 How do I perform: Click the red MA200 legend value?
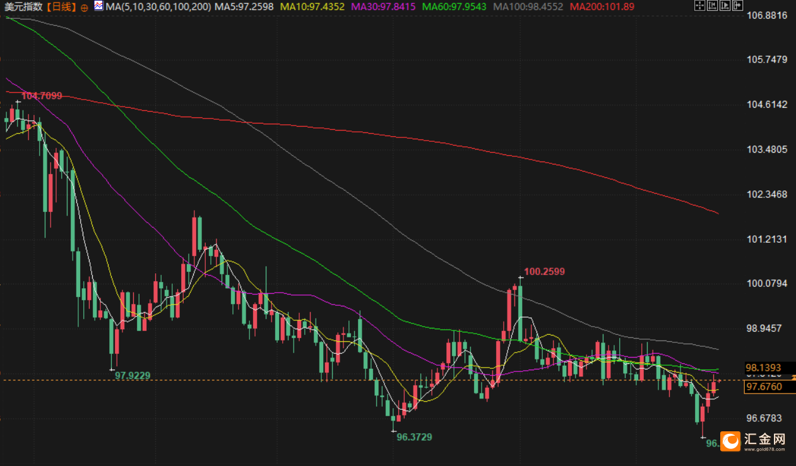602,7
